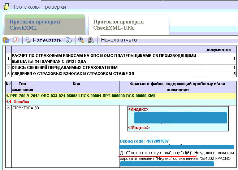Click the find next magnifier icon
The height and width of the screenshot is (170, 238).
pyautogui.click(x=91, y=40)
